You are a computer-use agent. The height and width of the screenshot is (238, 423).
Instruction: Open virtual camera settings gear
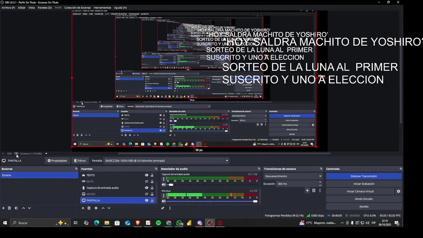click(398, 191)
